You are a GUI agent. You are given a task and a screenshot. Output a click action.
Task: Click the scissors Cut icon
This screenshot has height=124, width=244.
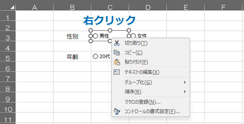117,43
